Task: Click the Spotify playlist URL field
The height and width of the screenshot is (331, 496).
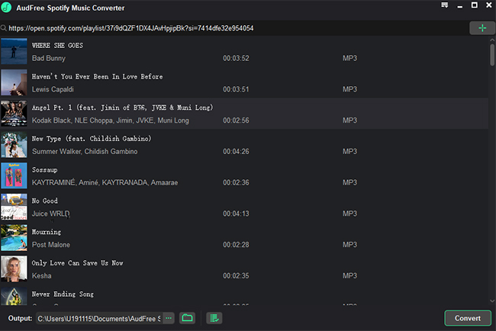Action: (229, 28)
